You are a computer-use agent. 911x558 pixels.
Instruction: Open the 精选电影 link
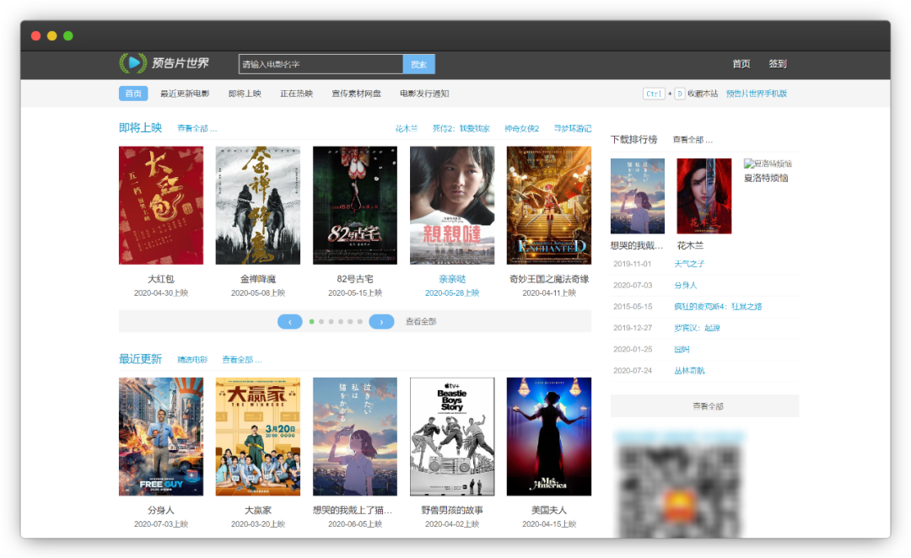click(x=192, y=360)
